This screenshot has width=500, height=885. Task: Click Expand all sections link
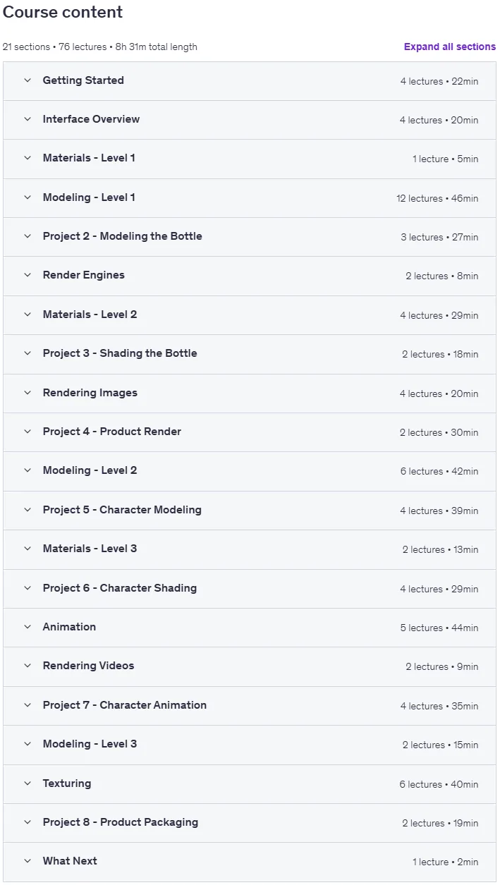pyautogui.click(x=450, y=47)
